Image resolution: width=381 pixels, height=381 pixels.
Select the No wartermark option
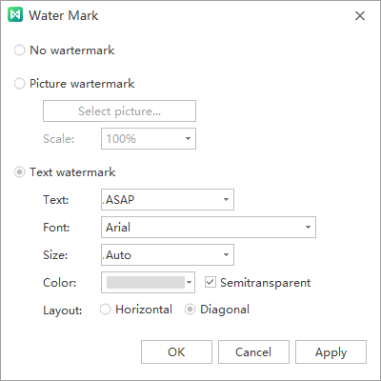[19, 50]
